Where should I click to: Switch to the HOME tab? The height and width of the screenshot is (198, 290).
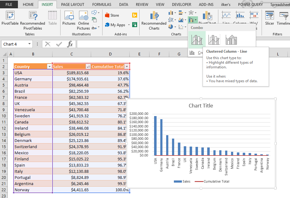pyautogui.click(x=28, y=4)
